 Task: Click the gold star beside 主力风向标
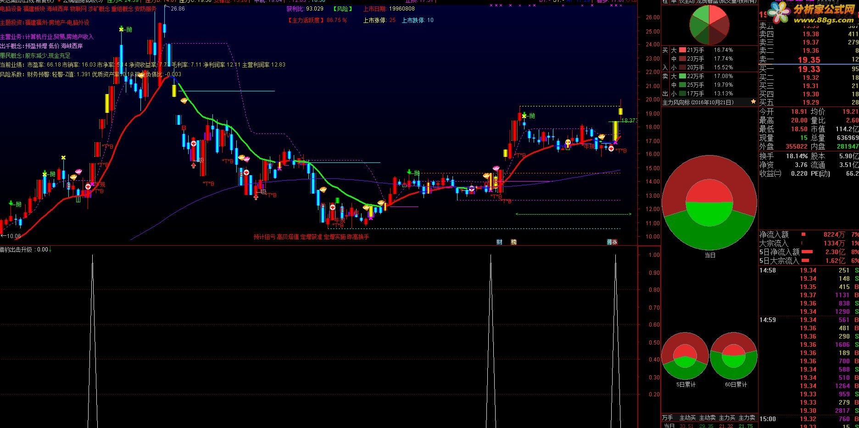753,102
